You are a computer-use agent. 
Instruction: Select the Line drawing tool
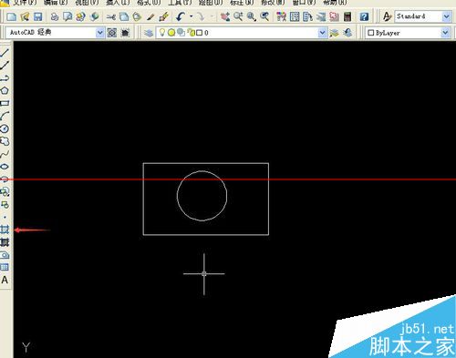(5, 53)
